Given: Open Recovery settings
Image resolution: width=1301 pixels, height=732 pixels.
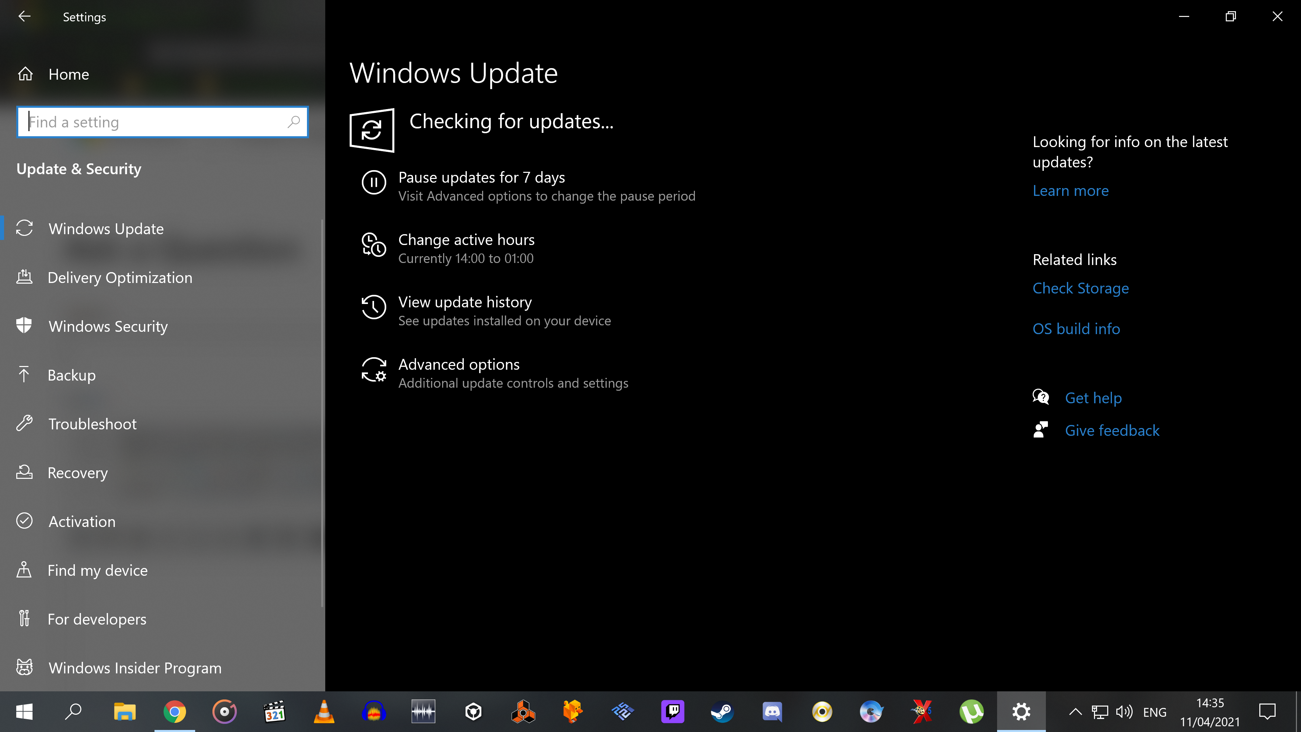Looking at the screenshot, I should point(78,473).
